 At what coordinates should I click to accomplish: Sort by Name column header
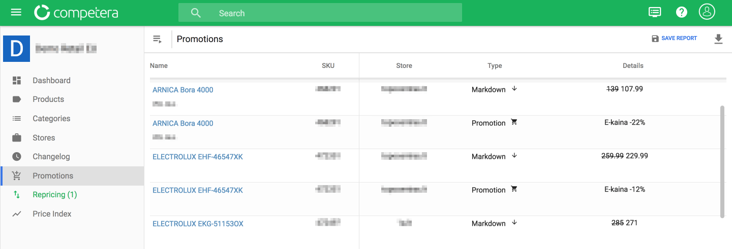pos(159,65)
